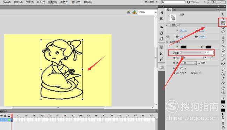Viewport: 227px width, 130px height.
Task: Open the Transform panel icon
Action: [x=161, y=39]
